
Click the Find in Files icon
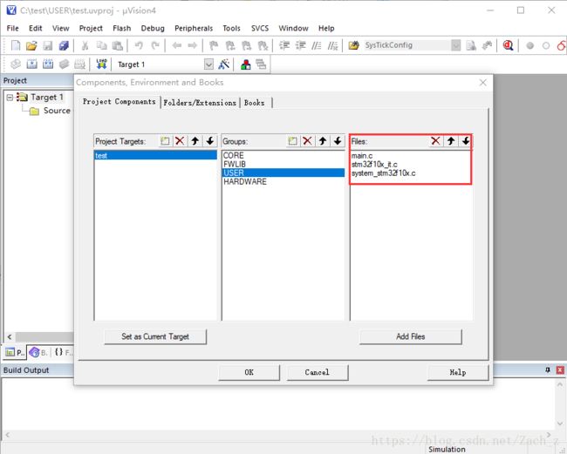[353, 45]
